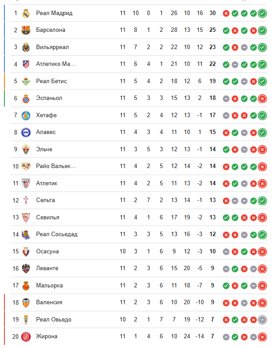Open the Райо Вальекано team link

tap(56, 166)
